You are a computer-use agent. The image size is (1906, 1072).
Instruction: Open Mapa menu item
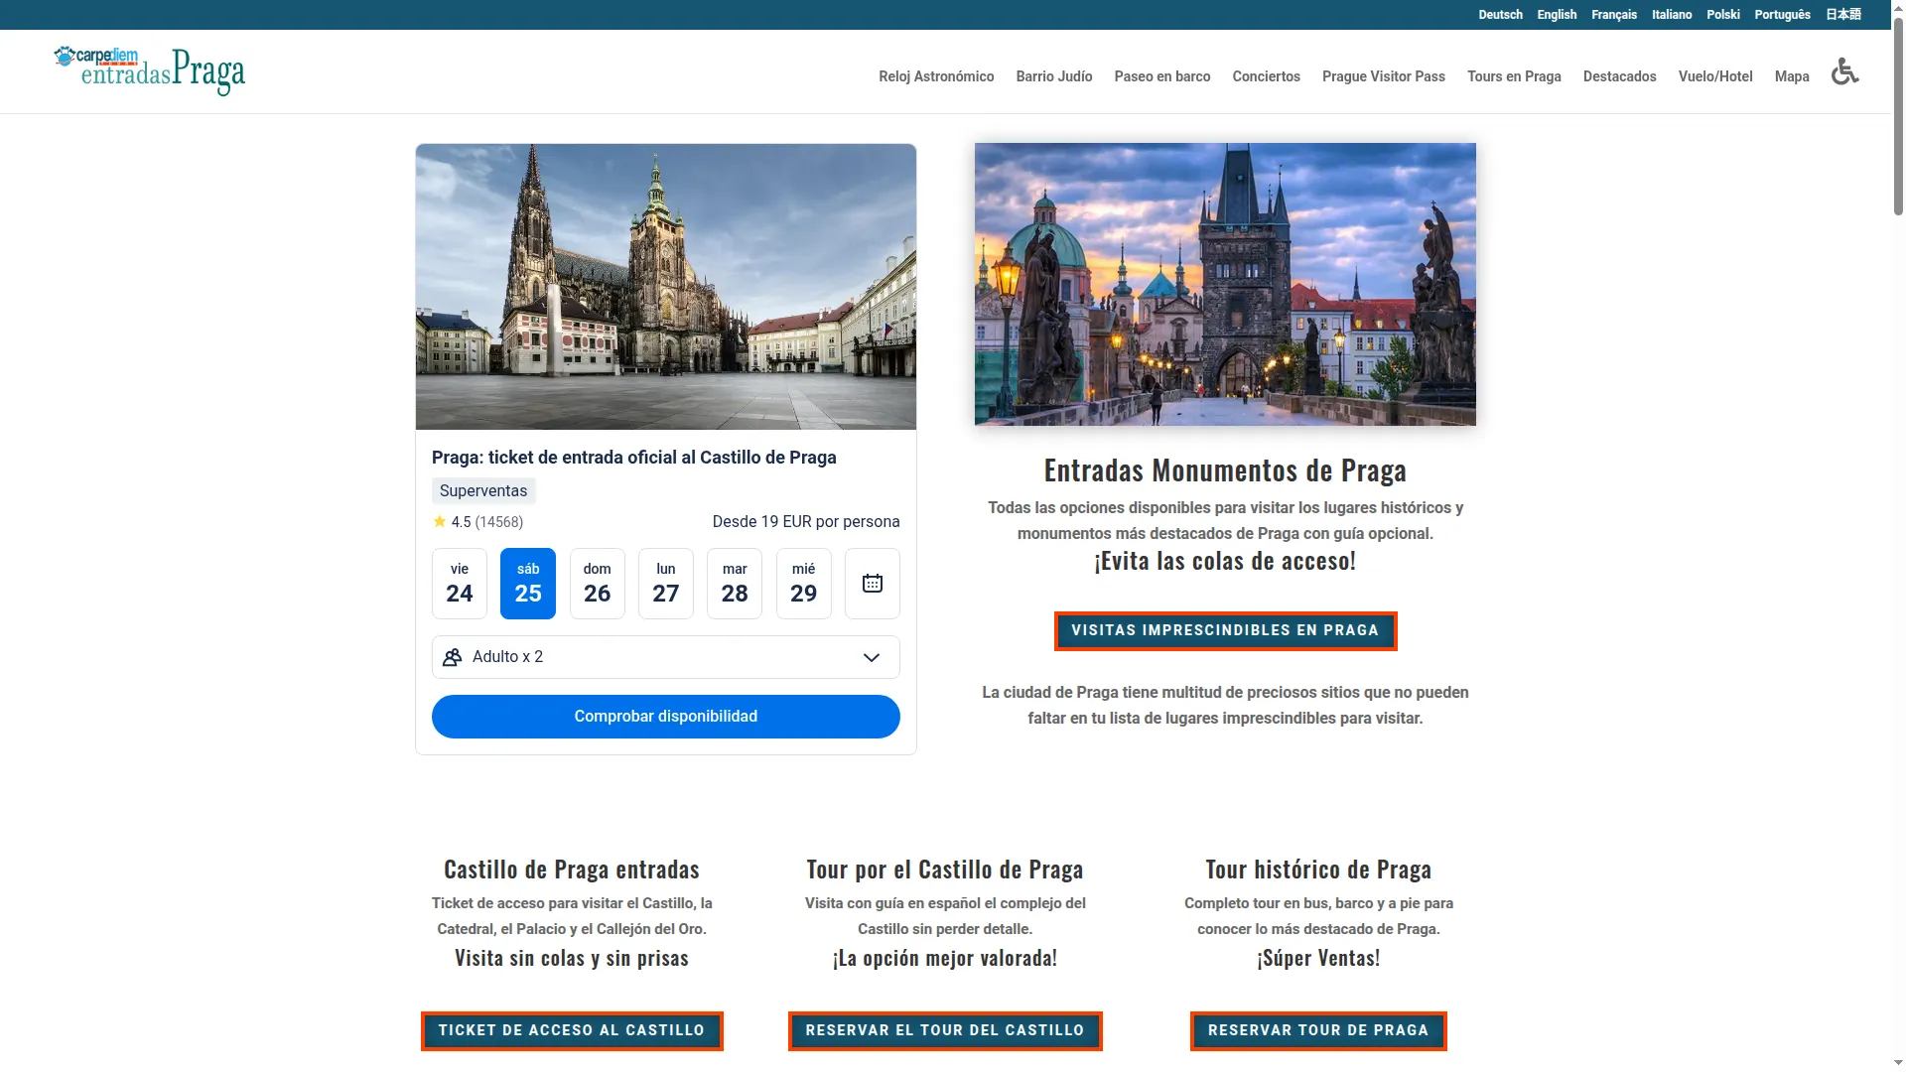click(x=1792, y=76)
